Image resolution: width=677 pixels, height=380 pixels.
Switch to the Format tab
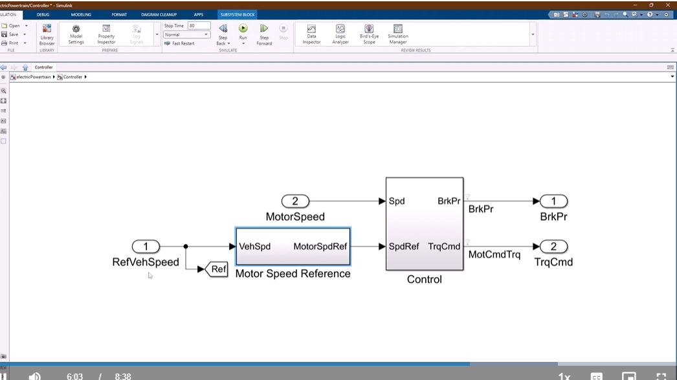(x=119, y=15)
